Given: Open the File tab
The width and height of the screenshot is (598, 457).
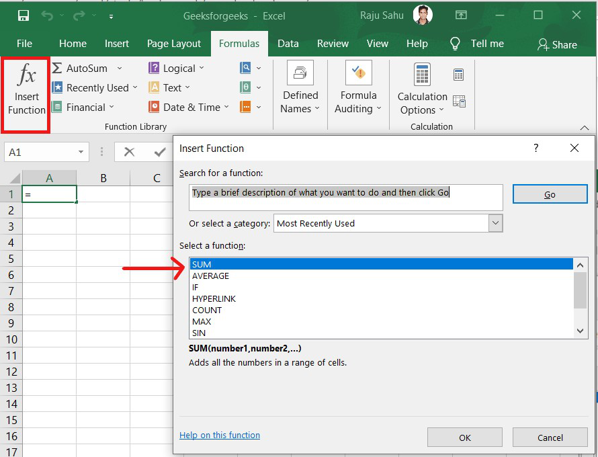Looking at the screenshot, I should coord(24,44).
